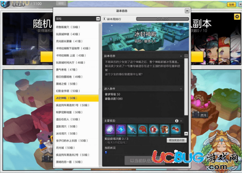
Task: Select 玩具城钟楼（40级）in list
Action: [77, 34]
